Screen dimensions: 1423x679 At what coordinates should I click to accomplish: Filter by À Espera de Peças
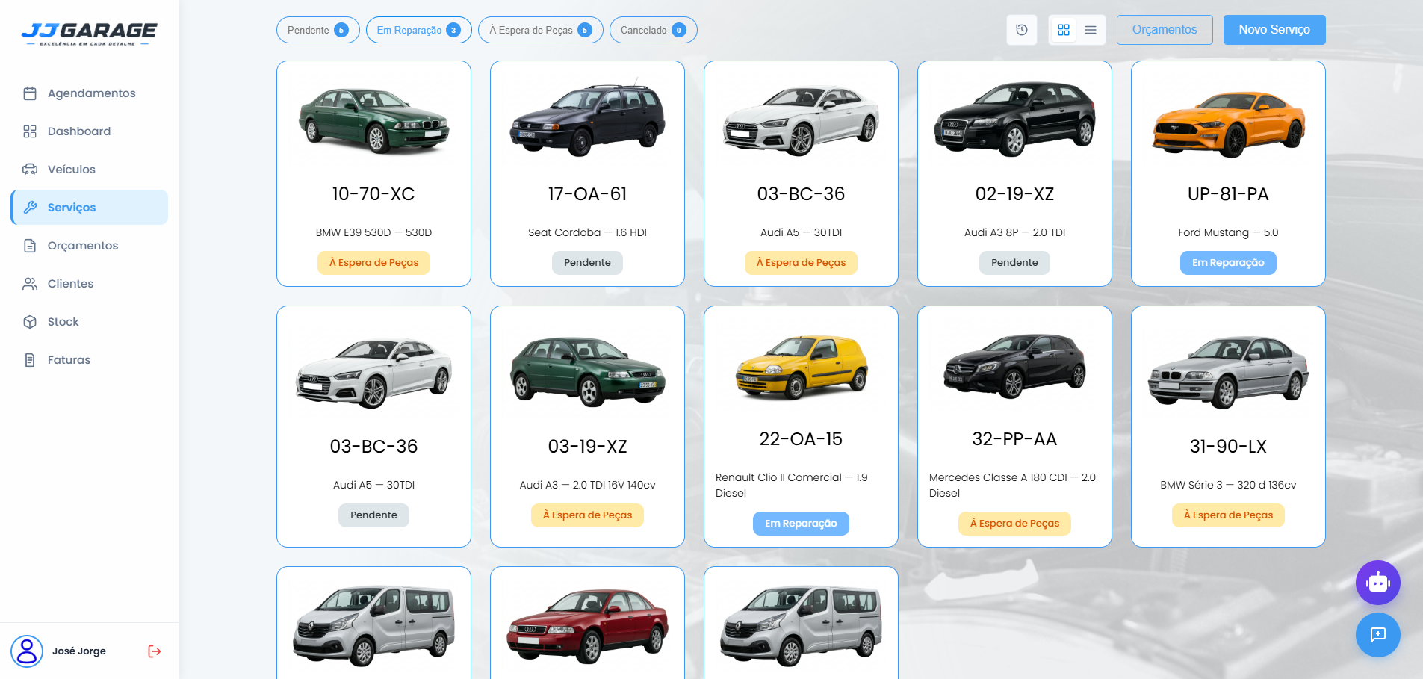[541, 30]
